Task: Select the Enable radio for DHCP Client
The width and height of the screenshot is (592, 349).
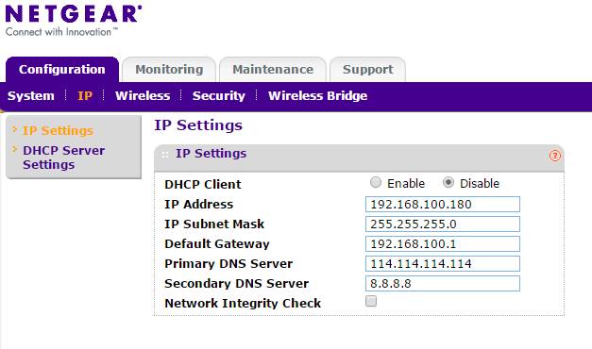Action: pos(375,182)
